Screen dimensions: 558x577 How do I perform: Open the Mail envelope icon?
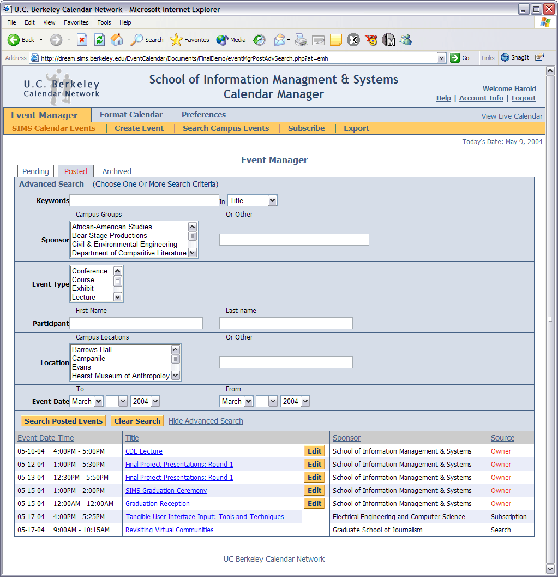(x=280, y=40)
